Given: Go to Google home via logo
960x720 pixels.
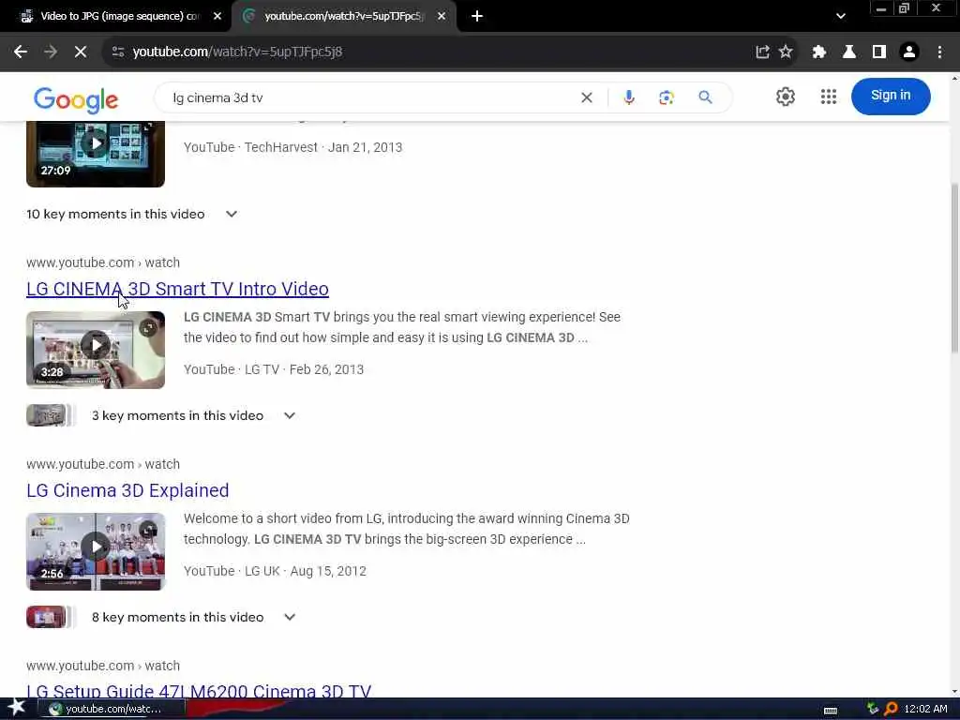Looking at the screenshot, I should [76, 99].
